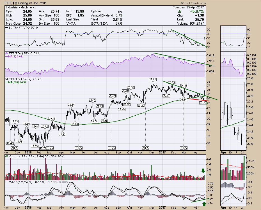This screenshot has height=210, width=261.
Task: Click the .1825 dividend marker near March 2017
Action: coord(184,148)
